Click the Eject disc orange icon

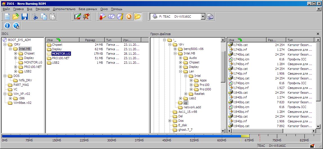click(129, 17)
